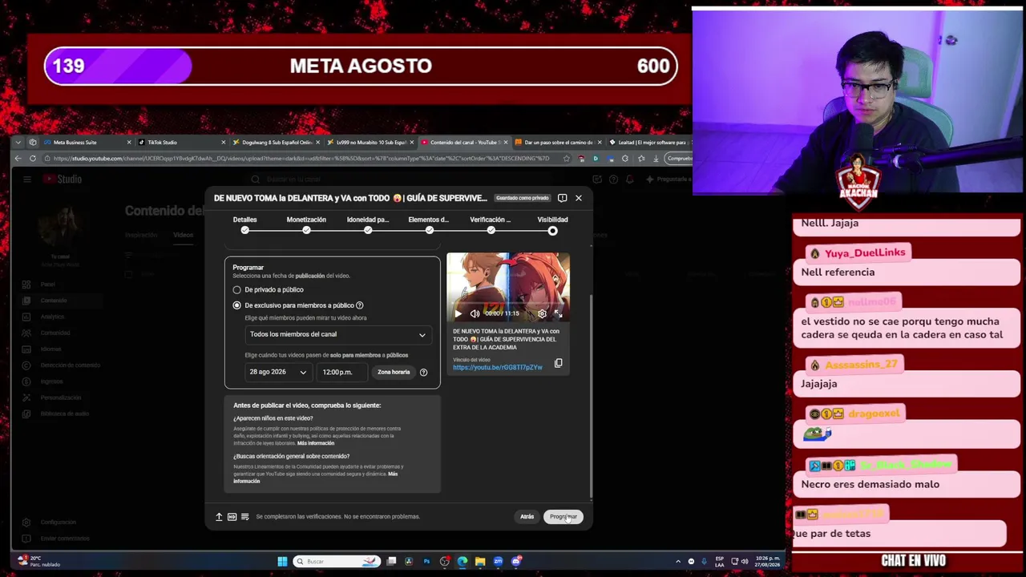Select 'De exclusivo para miembros a público' option
The width and height of the screenshot is (1026, 577).
coord(236,305)
